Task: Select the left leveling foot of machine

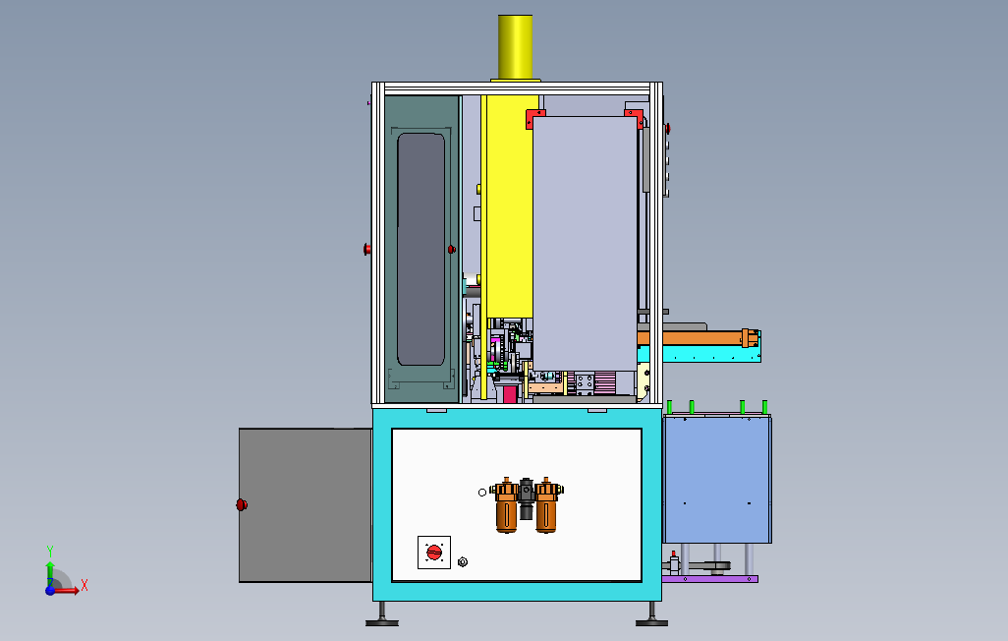Action: pyautogui.click(x=382, y=614)
